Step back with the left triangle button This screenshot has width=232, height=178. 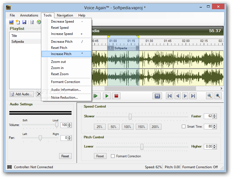178,96
